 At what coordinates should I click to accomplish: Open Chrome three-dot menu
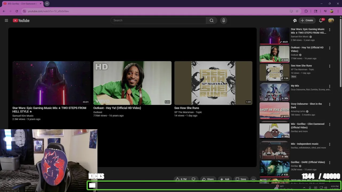tap(338, 11)
